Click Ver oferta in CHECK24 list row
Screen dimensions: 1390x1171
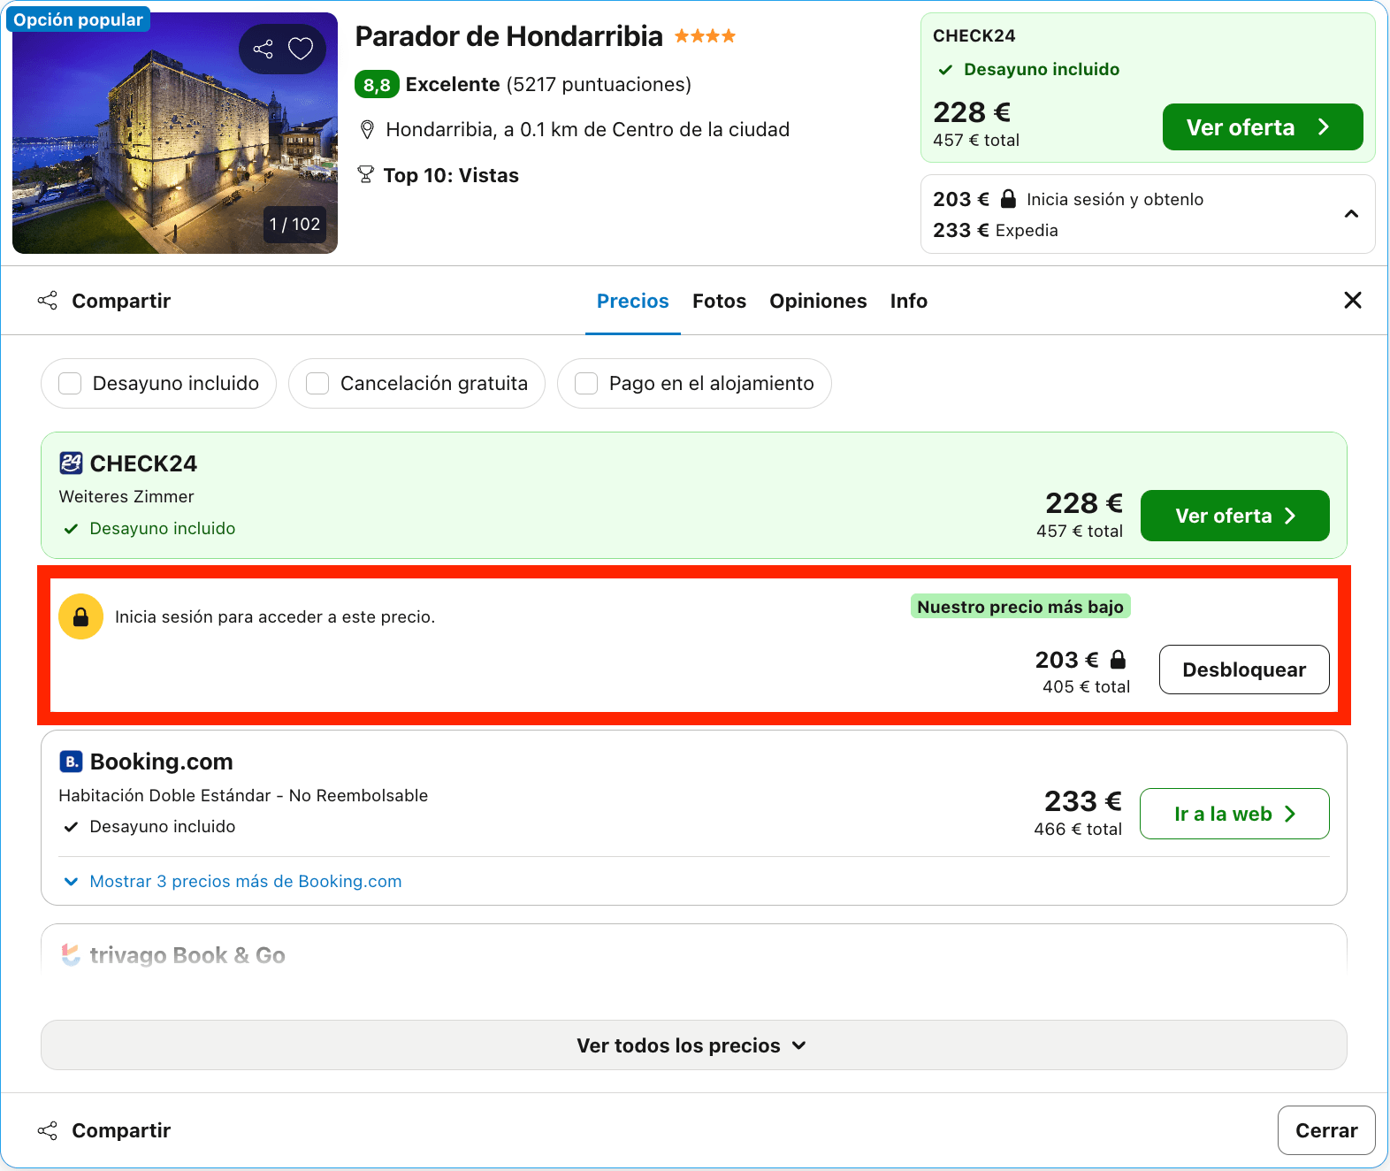click(x=1234, y=516)
